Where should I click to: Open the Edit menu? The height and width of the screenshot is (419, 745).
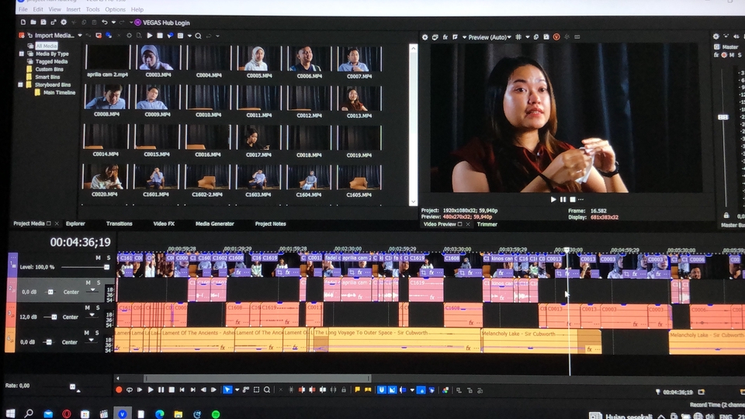coord(38,9)
